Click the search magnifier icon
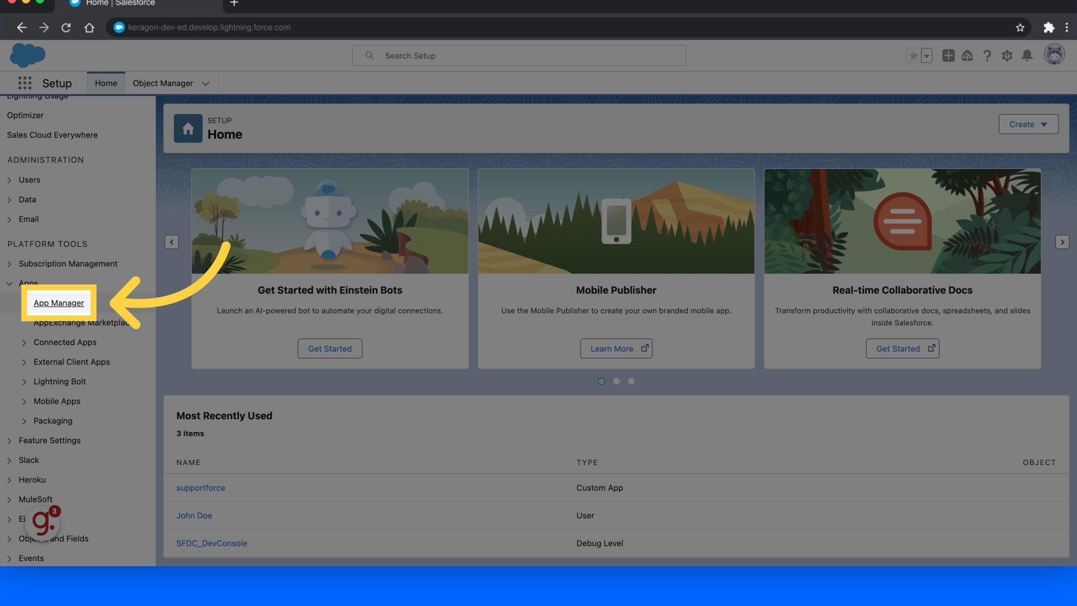The height and width of the screenshot is (606, 1077). 369,56
